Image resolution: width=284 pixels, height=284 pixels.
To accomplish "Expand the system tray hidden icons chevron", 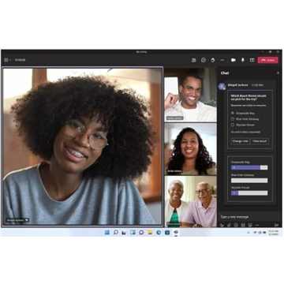I will 248,233.
